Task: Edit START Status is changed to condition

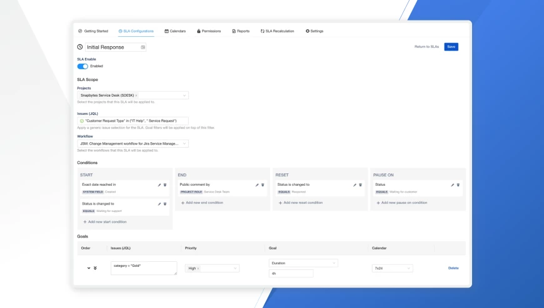Action: coord(159,204)
